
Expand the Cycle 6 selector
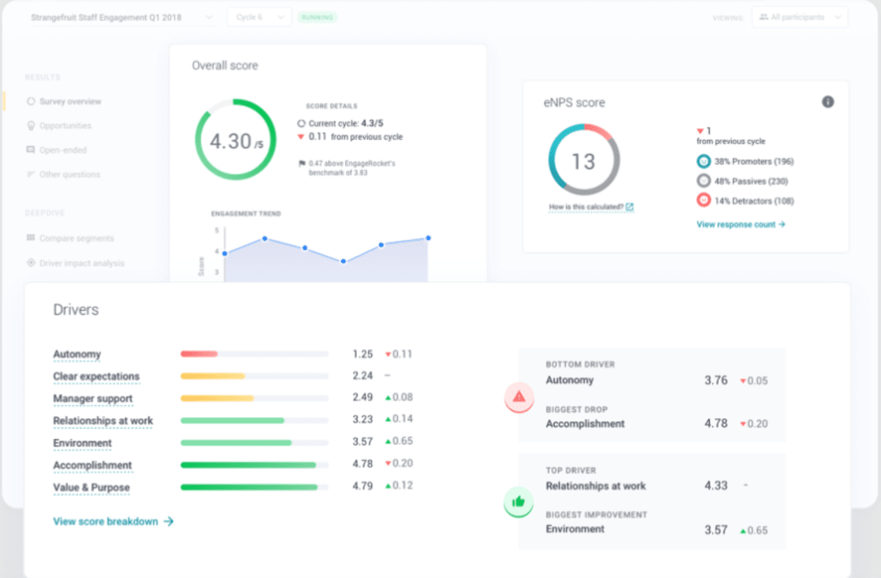pyautogui.click(x=259, y=16)
